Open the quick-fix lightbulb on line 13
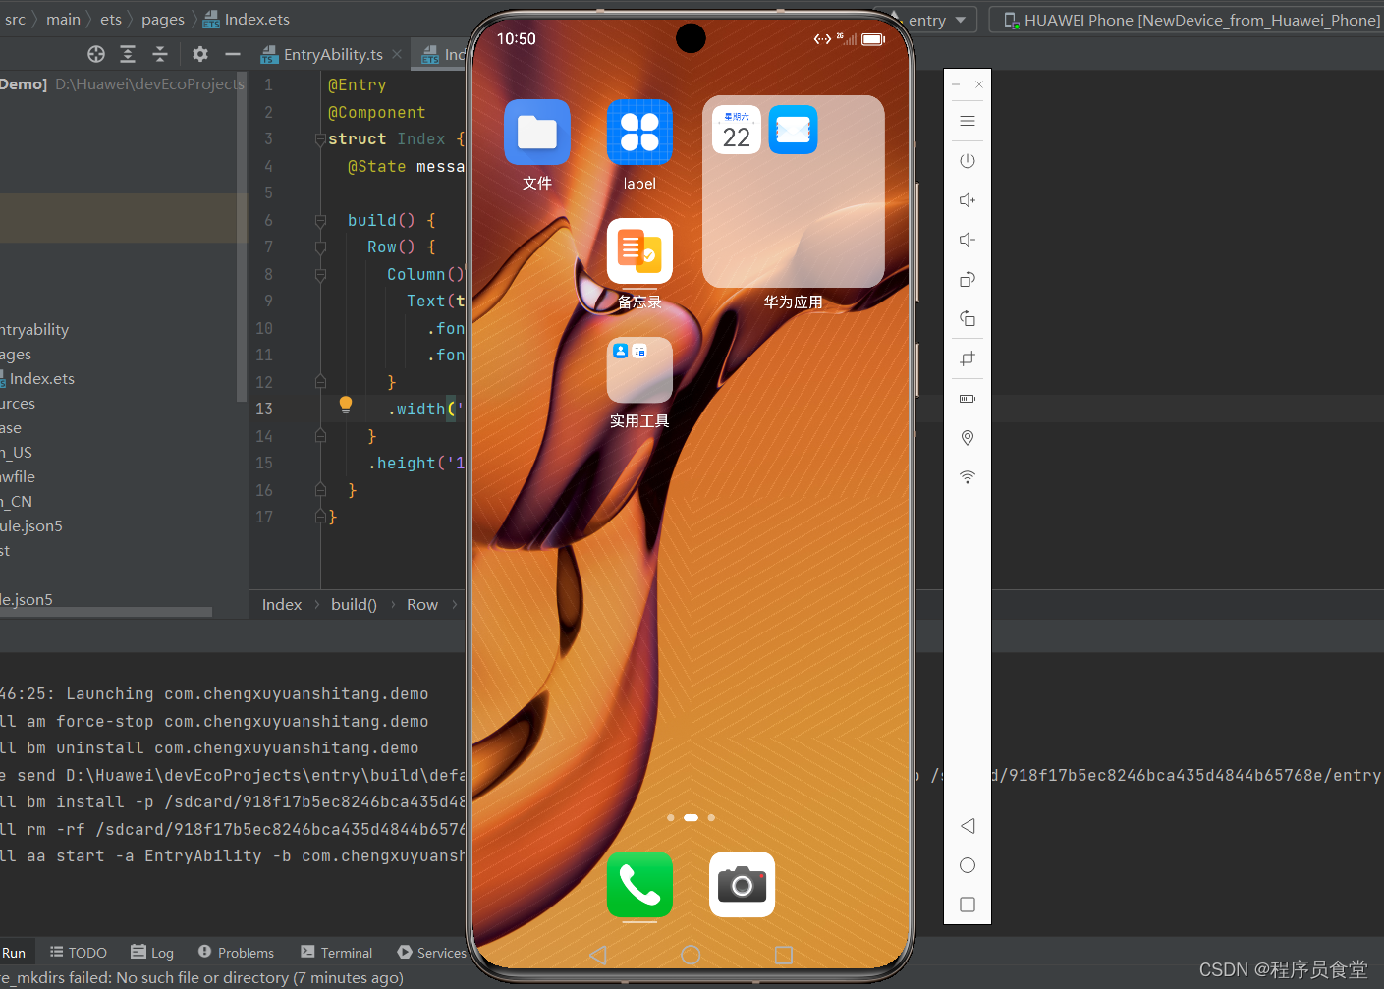The height and width of the screenshot is (989, 1384). tap(346, 405)
